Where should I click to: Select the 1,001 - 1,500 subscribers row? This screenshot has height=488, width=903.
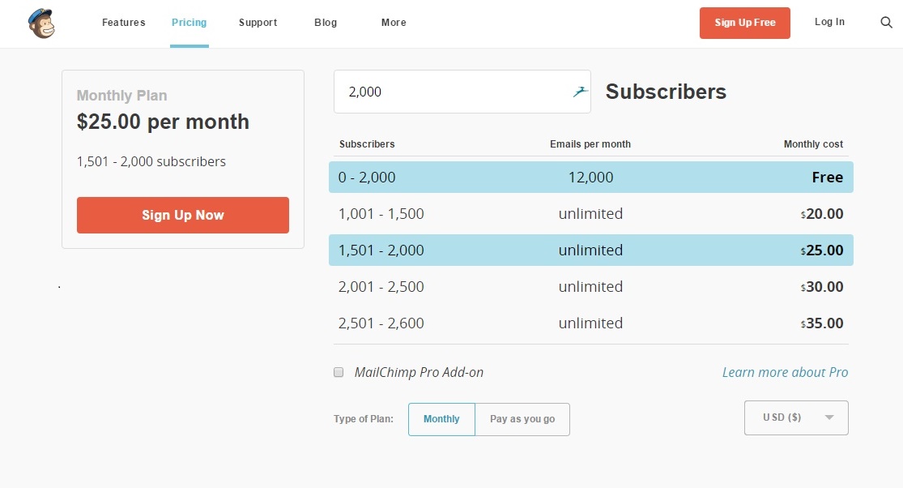(591, 214)
